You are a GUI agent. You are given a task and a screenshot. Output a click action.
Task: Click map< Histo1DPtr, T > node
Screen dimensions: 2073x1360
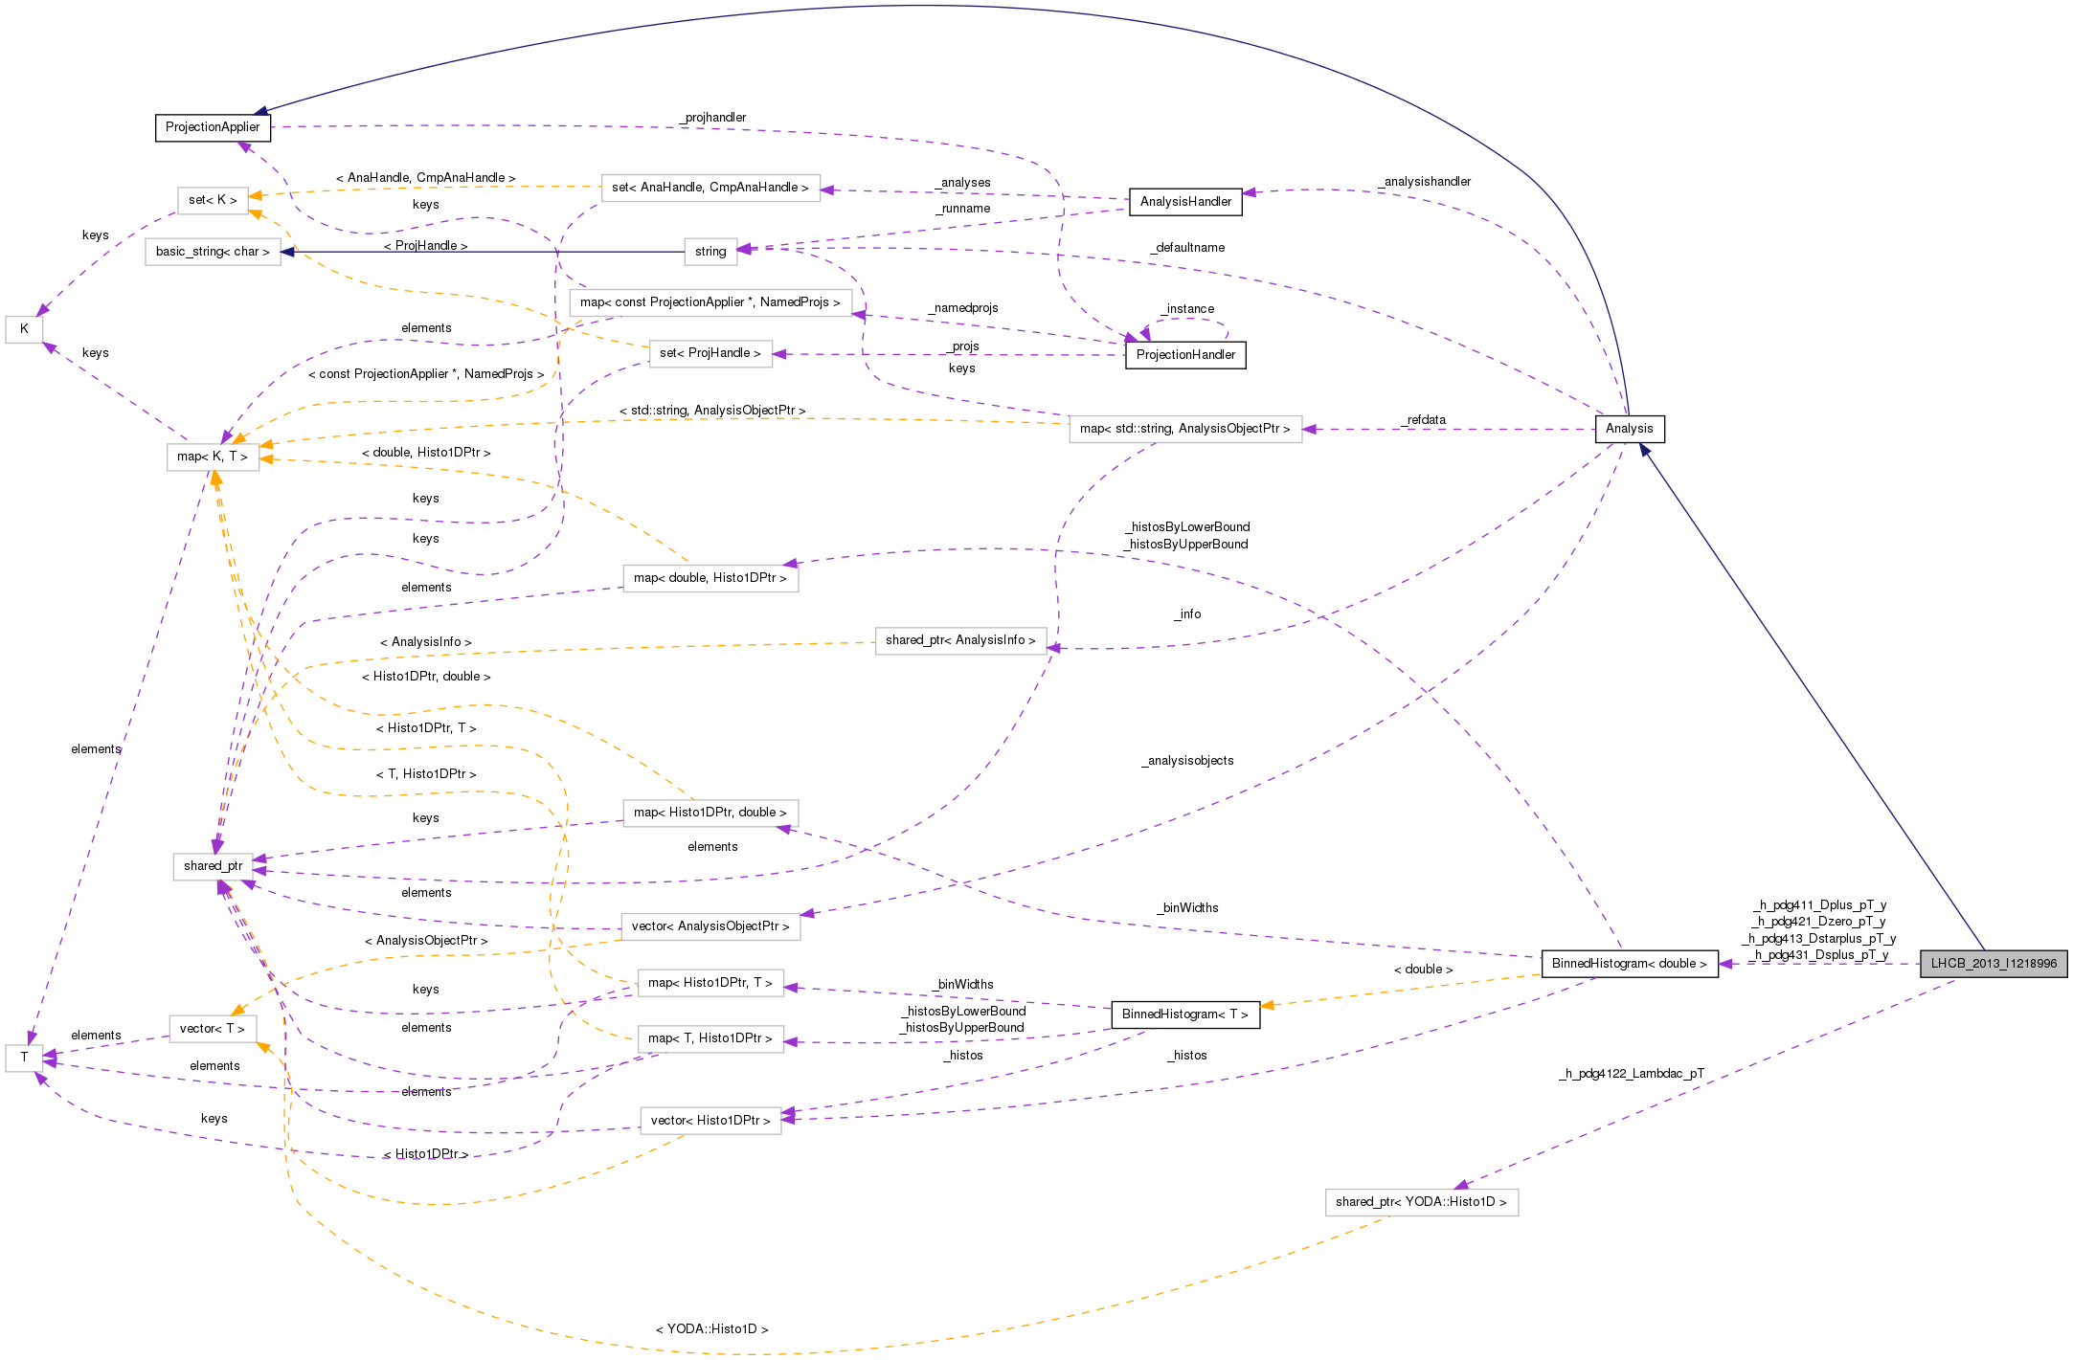tap(710, 983)
